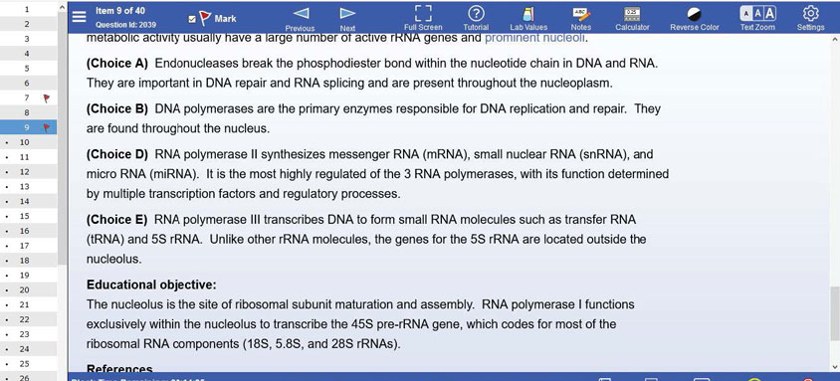The height and width of the screenshot is (381, 840).
Task: Click the Question Id: 2039 text
Action: (125, 25)
